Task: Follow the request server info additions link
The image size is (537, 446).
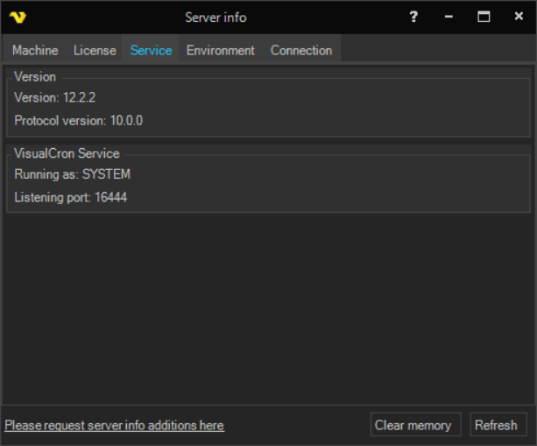Action: click(x=114, y=425)
